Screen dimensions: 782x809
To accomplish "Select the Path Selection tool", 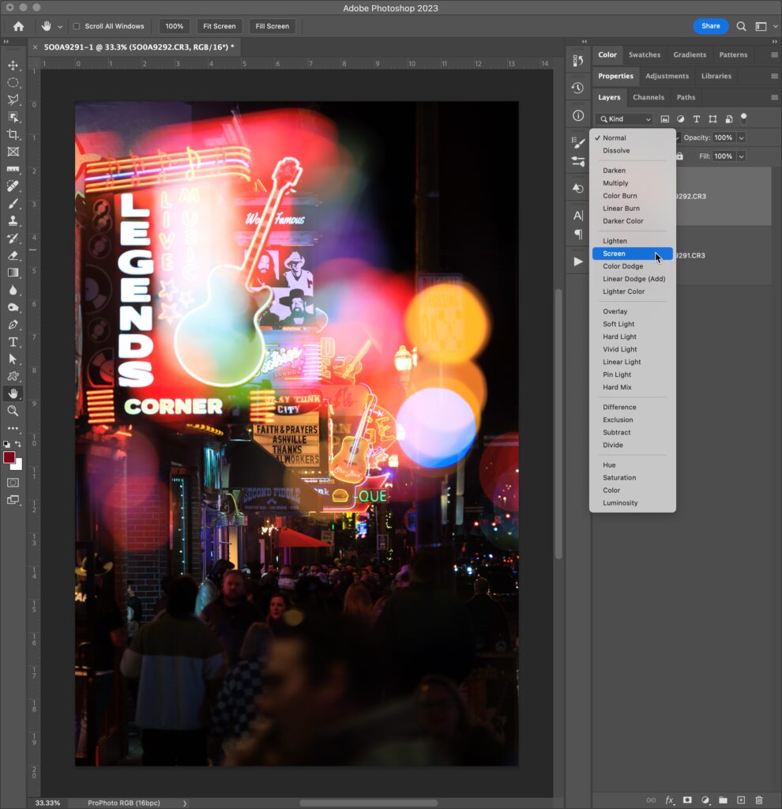I will pos(13,359).
